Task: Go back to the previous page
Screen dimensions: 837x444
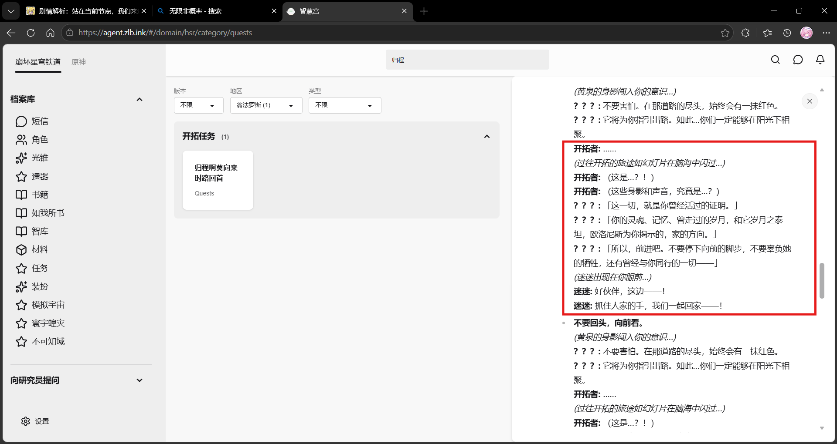Action: (x=11, y=33)
